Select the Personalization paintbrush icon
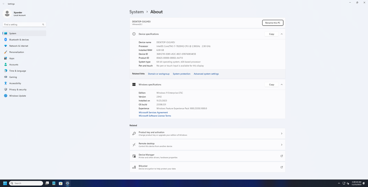368x187 pixels. coord(5,52)
